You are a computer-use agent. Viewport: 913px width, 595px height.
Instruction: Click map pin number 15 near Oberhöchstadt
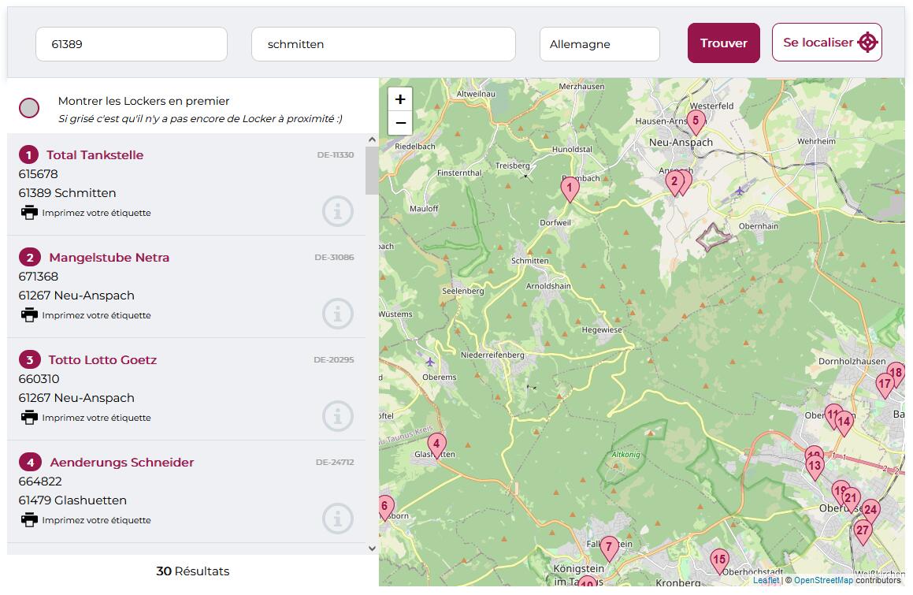point(720,561)
